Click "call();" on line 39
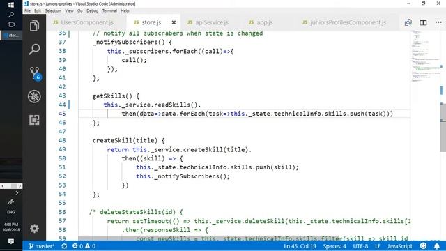This screenshot has height=251, width=446. 134,61
